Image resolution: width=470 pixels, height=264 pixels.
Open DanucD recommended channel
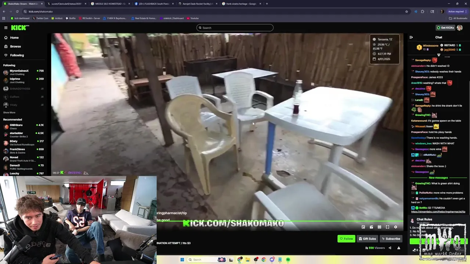coord(23,167)
